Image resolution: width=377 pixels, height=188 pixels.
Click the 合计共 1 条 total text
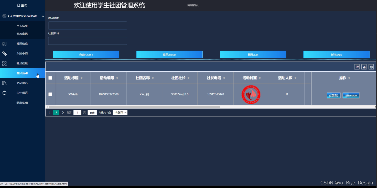(x=105, y=113)
